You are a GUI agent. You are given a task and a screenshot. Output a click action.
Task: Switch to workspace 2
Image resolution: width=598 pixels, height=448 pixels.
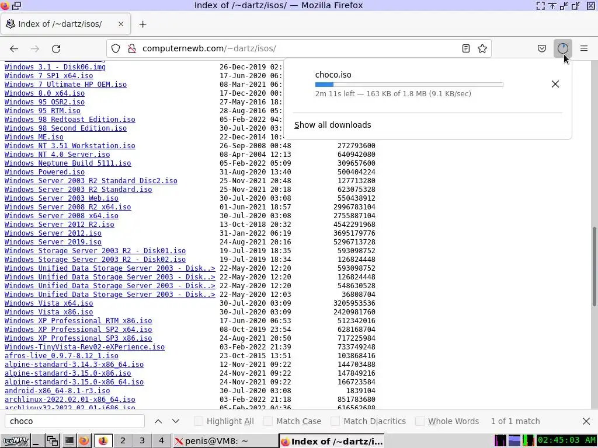pyautogui.click(x=123, y=441)
